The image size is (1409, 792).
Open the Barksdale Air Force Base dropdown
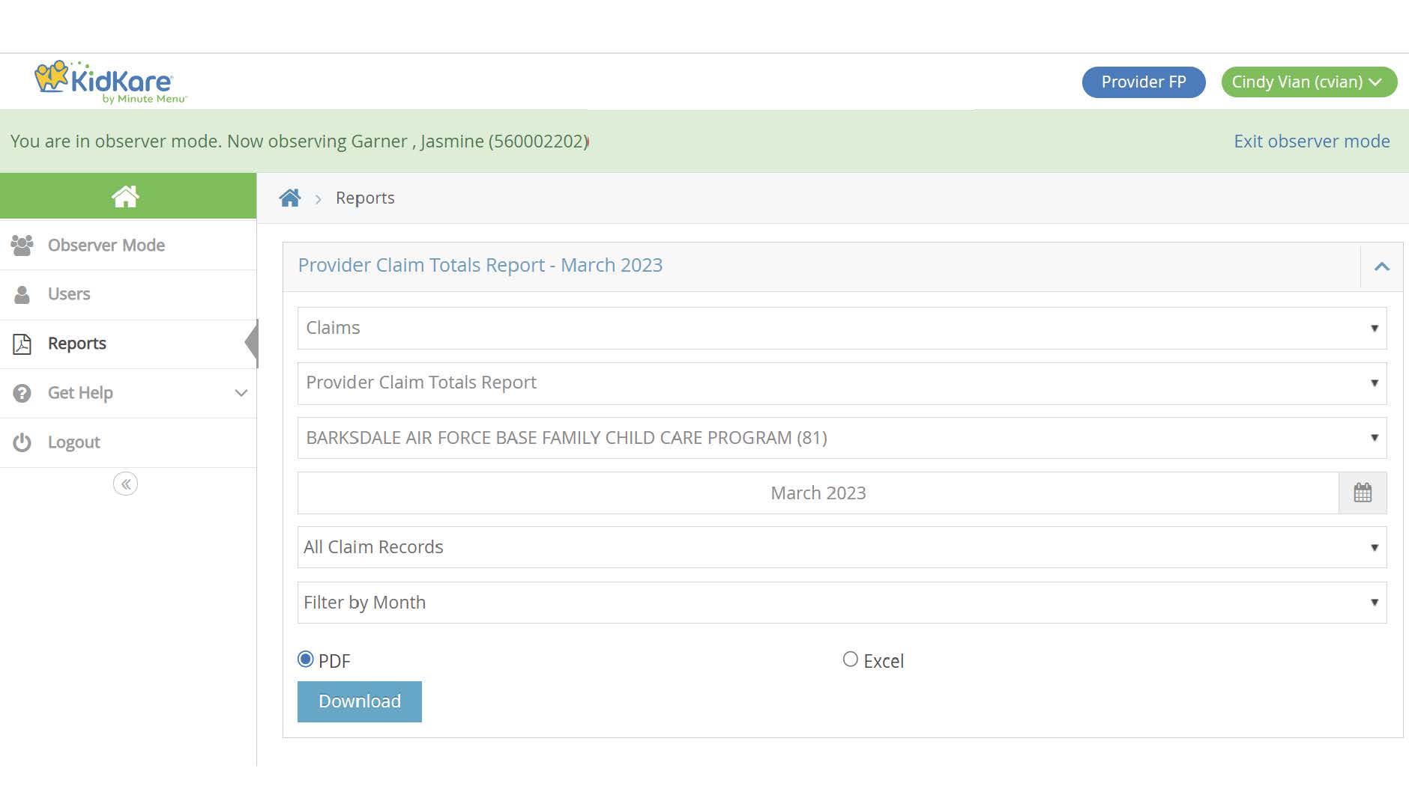point(842,438)
